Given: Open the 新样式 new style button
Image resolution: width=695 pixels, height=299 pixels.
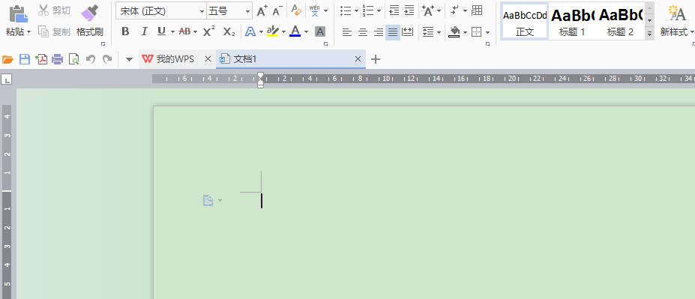Looking at the screenshot, I should [677, 21].
